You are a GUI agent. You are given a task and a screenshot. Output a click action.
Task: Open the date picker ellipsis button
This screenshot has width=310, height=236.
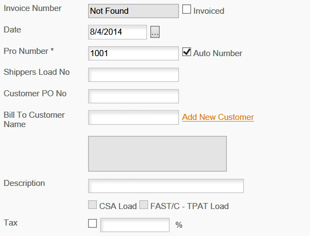point(155,32)
